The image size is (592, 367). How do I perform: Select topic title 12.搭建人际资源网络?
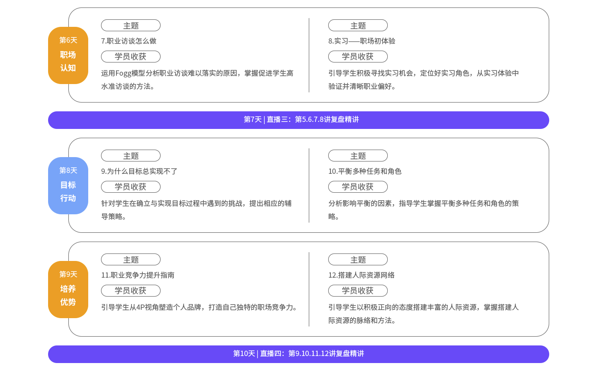pyautogui.click(x=361, y=275)
